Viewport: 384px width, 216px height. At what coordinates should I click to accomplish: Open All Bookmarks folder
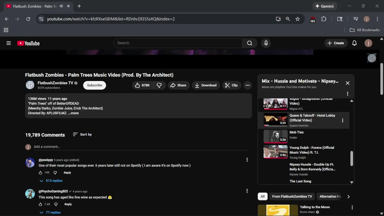point(365,30)
